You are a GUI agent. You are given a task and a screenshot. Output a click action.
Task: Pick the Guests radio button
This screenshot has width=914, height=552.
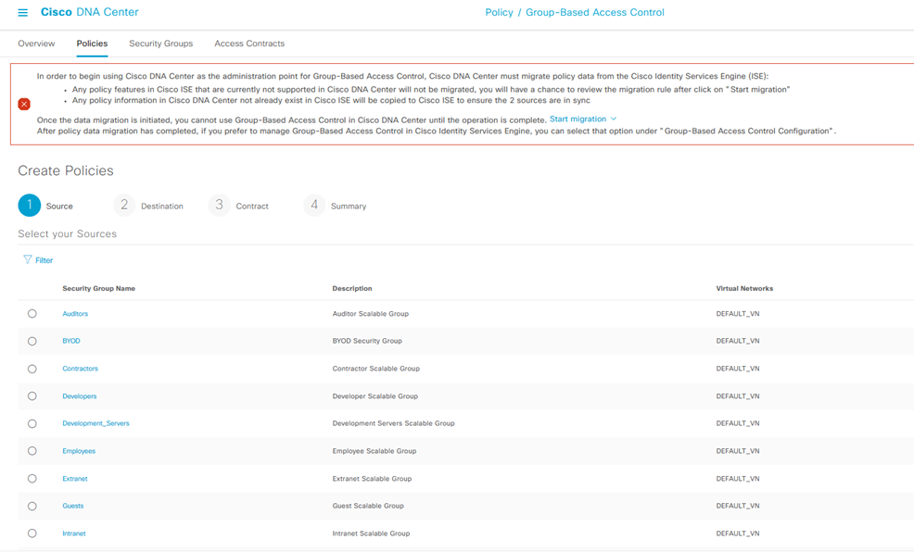click(x=32, y=506)
